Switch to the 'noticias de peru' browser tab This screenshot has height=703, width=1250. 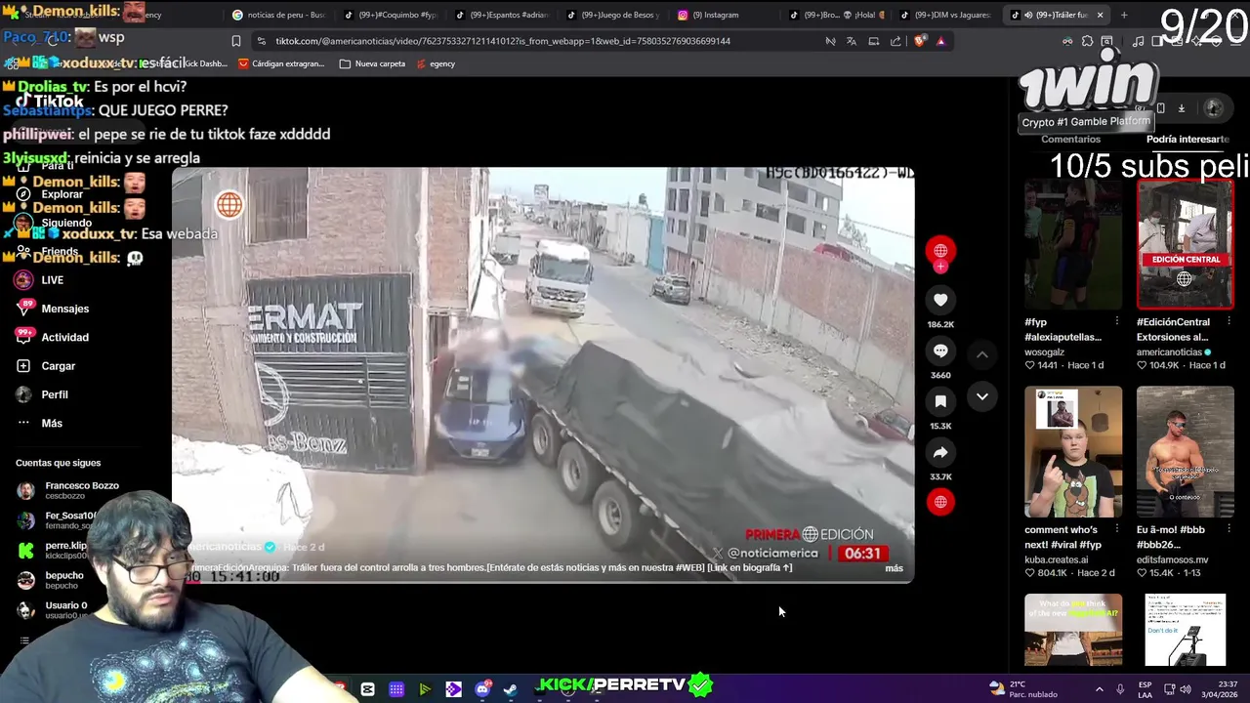[278, 15]
